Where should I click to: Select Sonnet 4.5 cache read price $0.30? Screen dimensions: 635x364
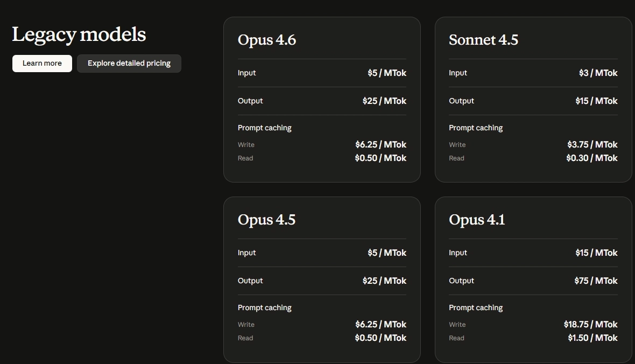pos(591,158)
